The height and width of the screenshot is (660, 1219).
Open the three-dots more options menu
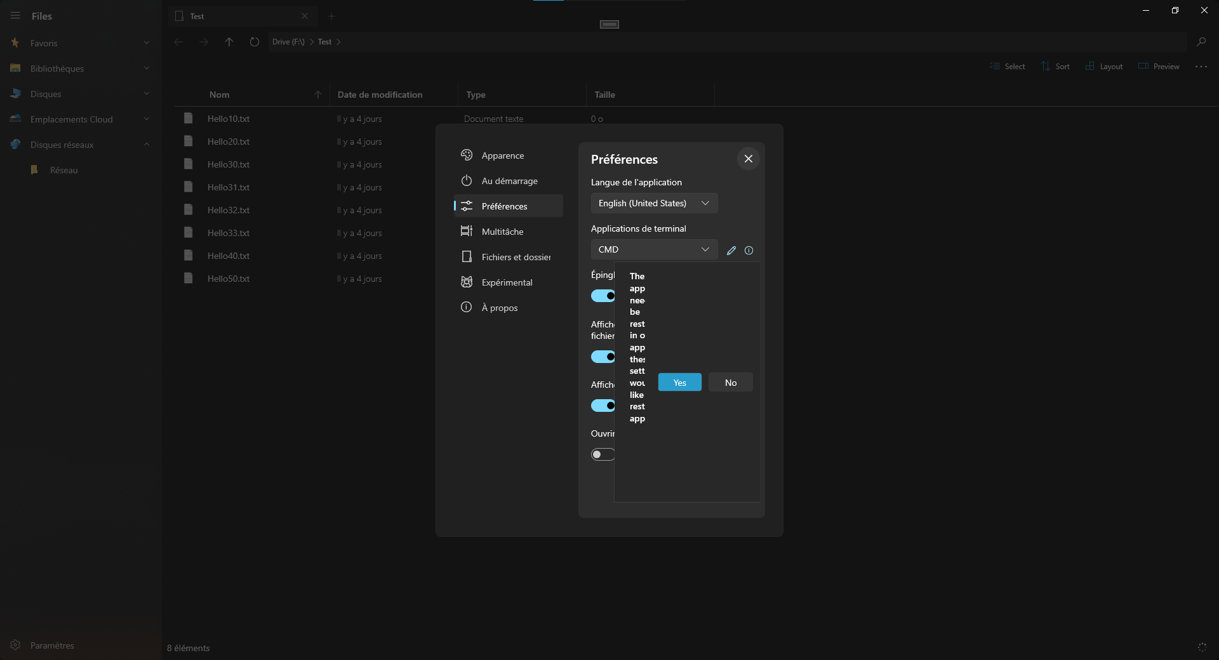(x=1201, y=67)
